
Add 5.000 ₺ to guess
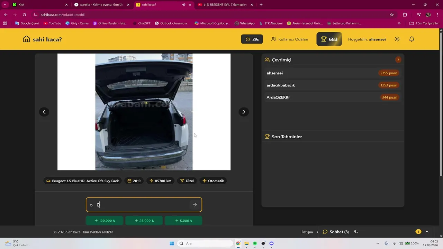point(183,221)
